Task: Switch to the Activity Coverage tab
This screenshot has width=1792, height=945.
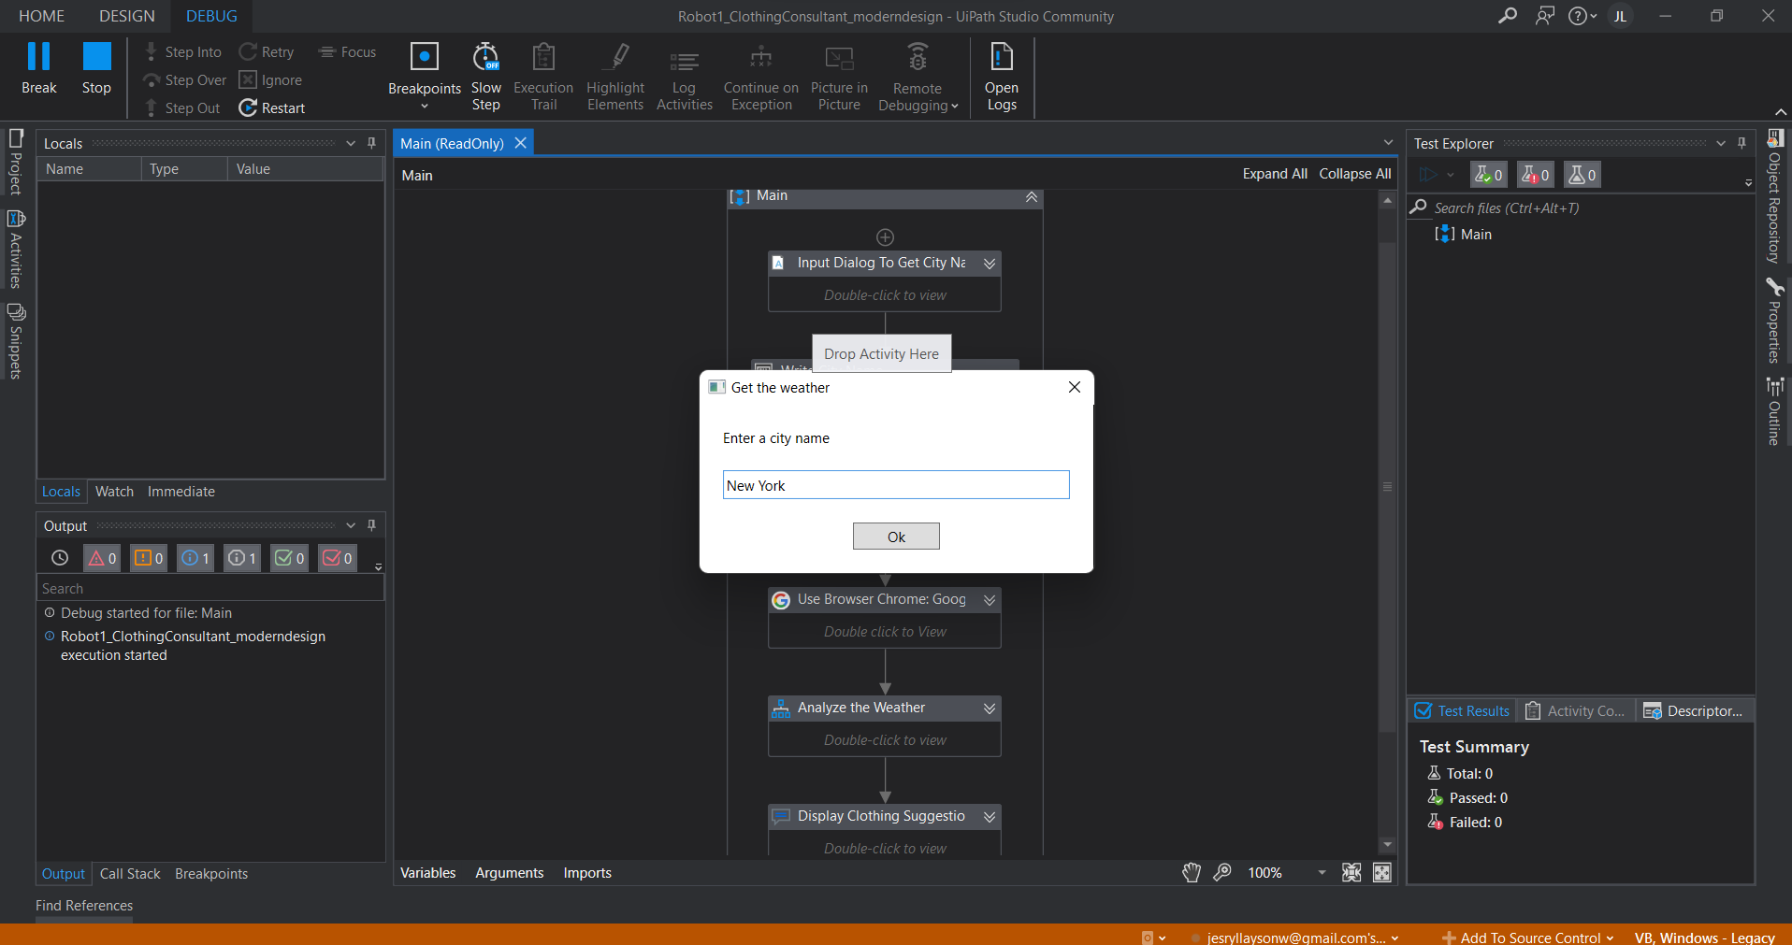Action: [1575, 711]
